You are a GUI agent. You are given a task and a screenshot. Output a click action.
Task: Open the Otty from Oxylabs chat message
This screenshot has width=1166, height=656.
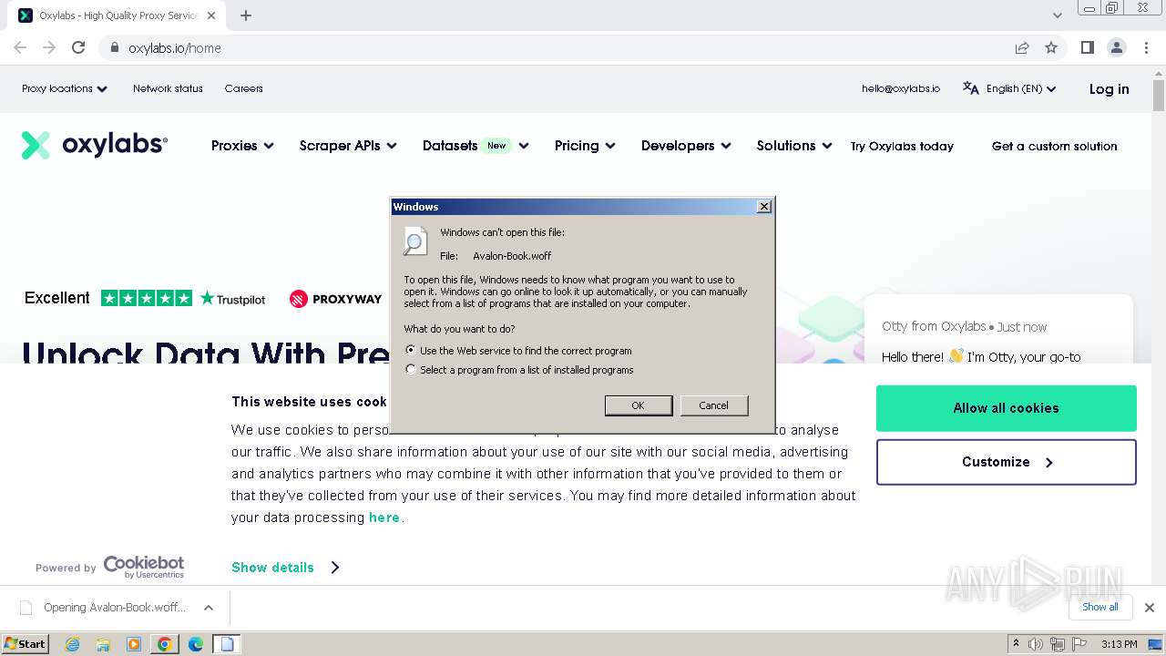tap(998, 340)
